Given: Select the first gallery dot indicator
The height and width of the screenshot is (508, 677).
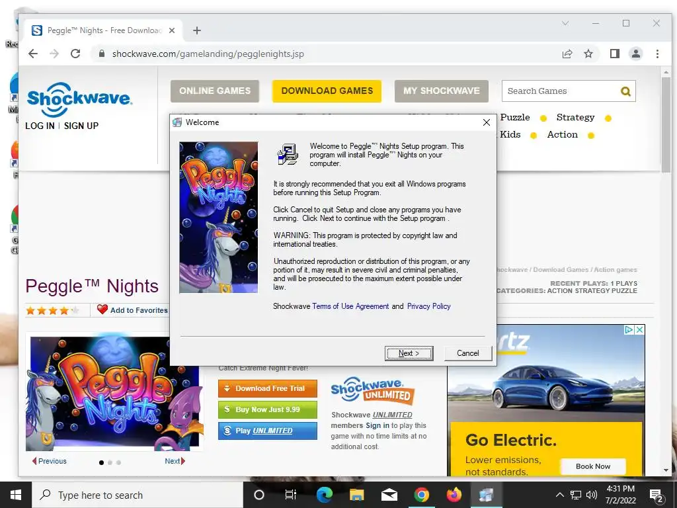Looking at the screenshot, I should pyautogui.click(x=101, y=462).
